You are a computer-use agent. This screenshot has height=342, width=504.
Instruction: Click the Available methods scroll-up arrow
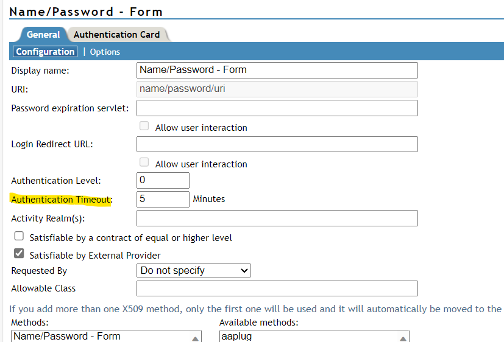coord(403,338)
